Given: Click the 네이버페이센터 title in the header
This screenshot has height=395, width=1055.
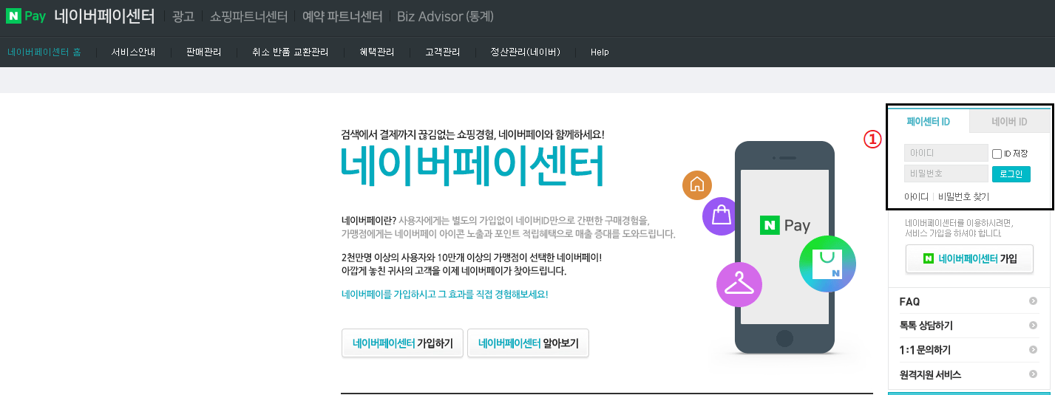Looking at the screenshot, I should pyautogui.click(x=104, y=16).
